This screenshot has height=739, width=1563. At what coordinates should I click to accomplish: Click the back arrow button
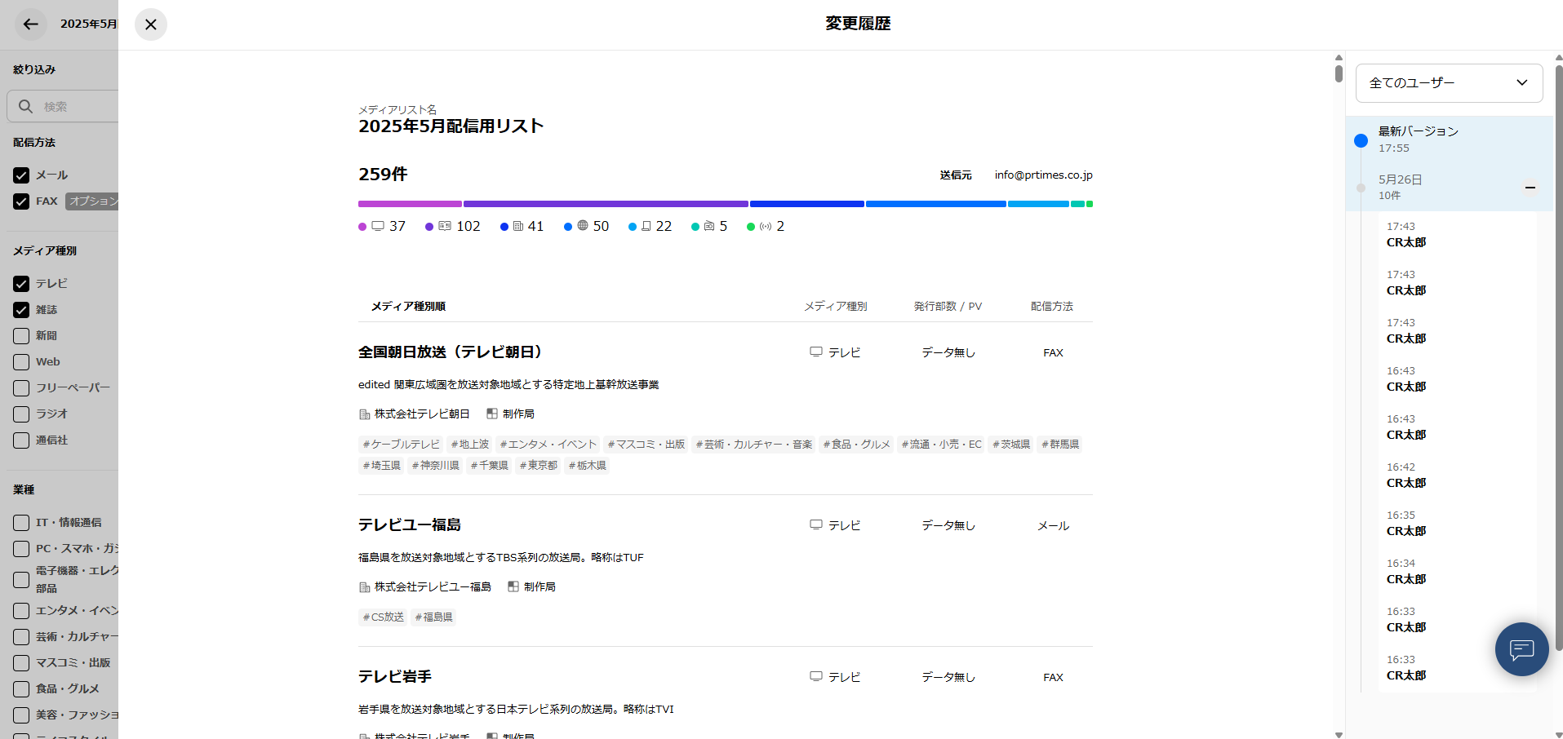point(31,24)
